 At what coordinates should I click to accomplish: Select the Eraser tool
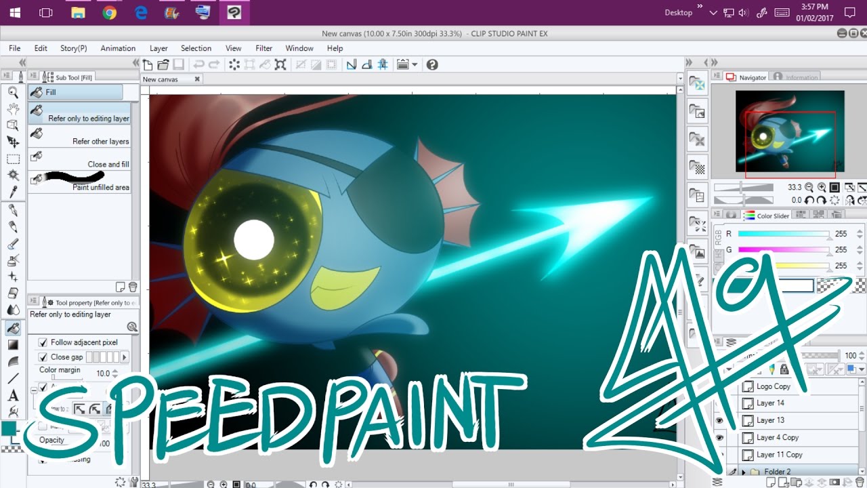[x=13, y=293]
